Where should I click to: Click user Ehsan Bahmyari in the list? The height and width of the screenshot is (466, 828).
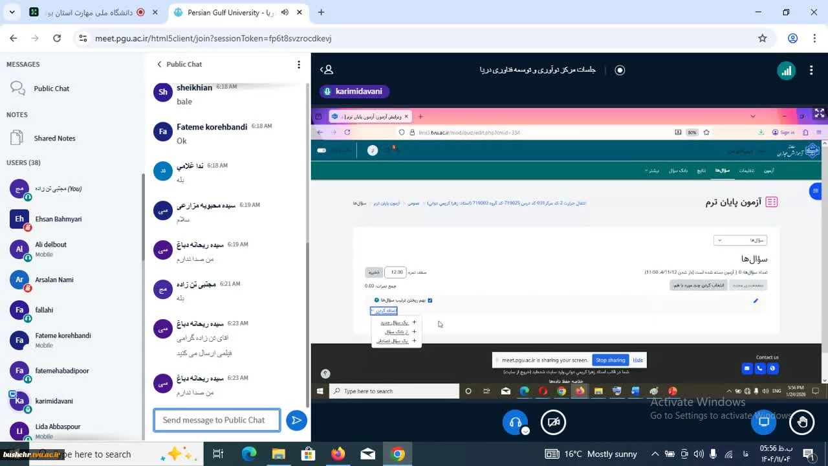[x=58, y=219]
